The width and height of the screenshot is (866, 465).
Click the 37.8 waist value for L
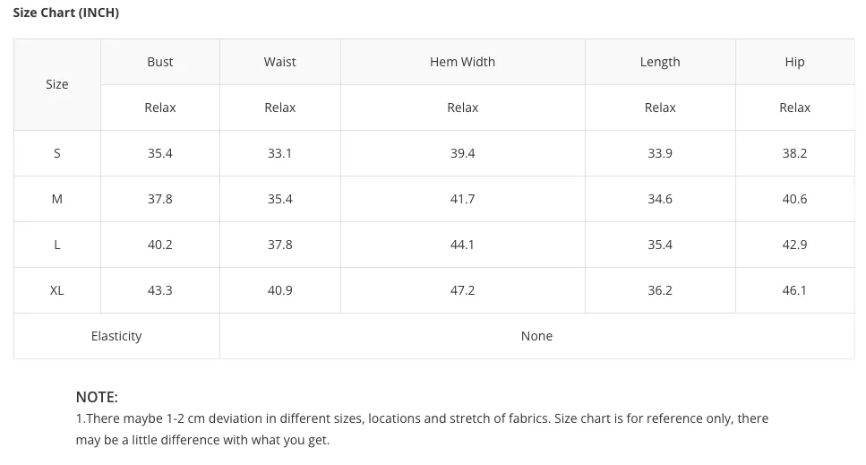pos(280,245)
